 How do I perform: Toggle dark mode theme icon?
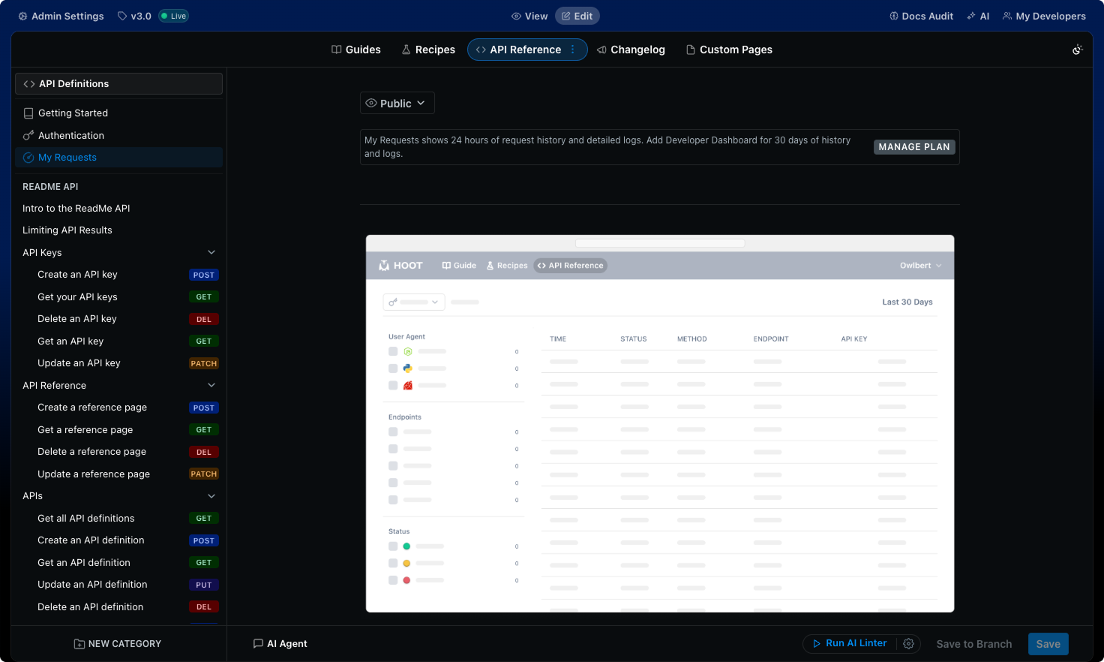click(1078, 50)
